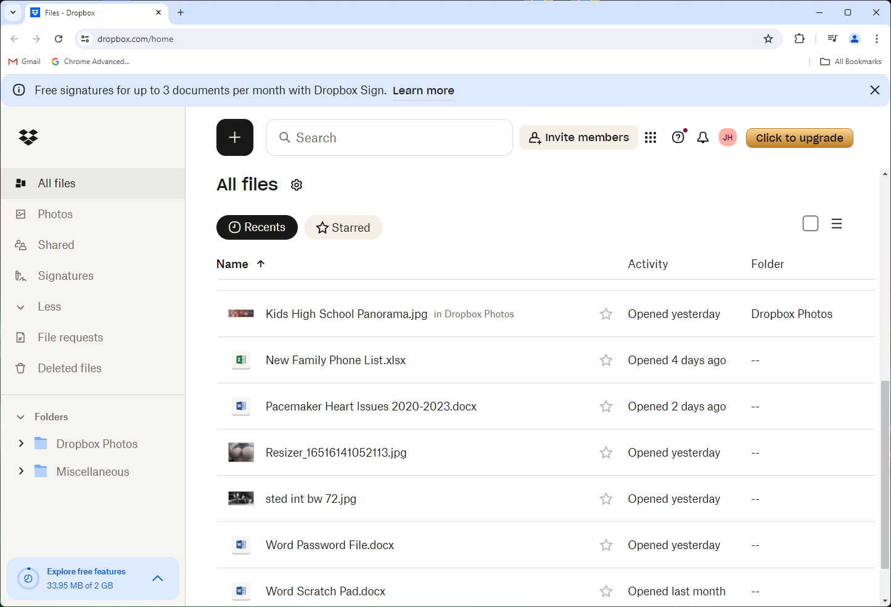Open sted int bw 72.jpg thumbnail
Image resolution: width=891 pixels, height=607 pixels.
point(241,499)
